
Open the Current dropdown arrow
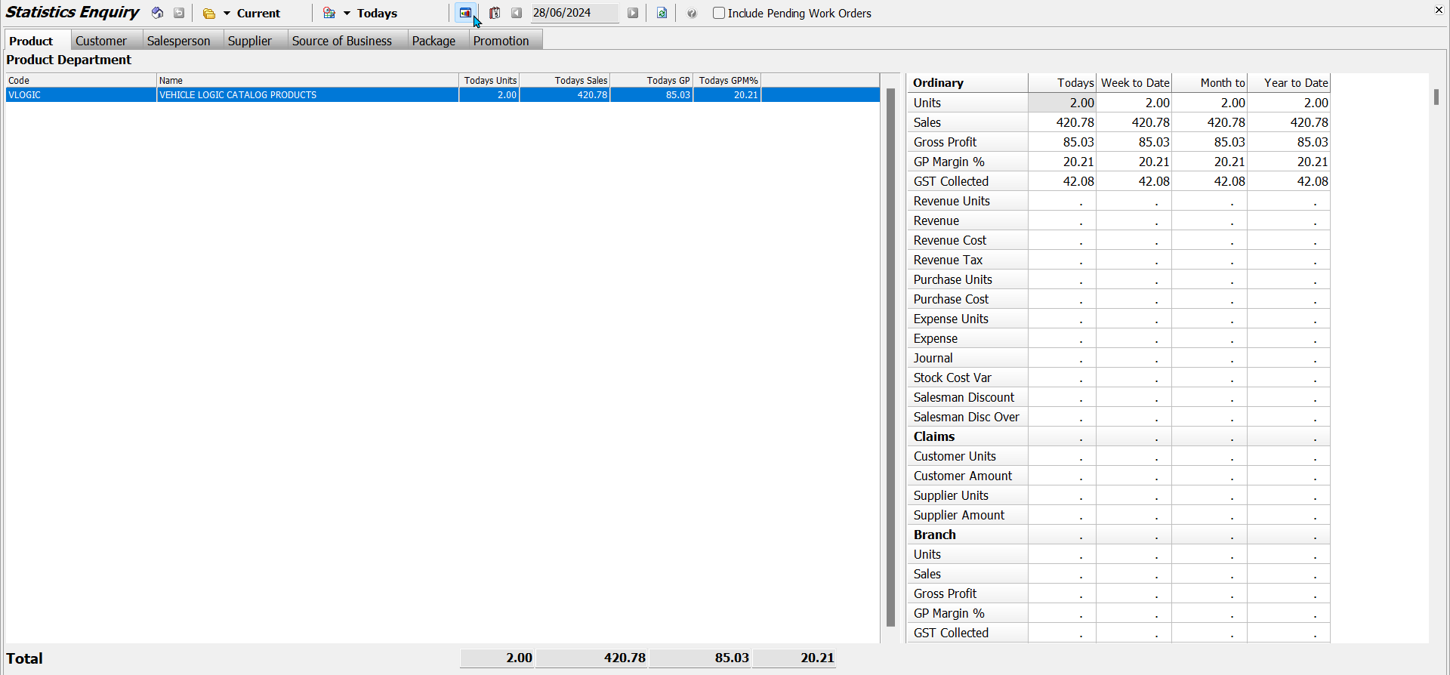click(227, 14)
